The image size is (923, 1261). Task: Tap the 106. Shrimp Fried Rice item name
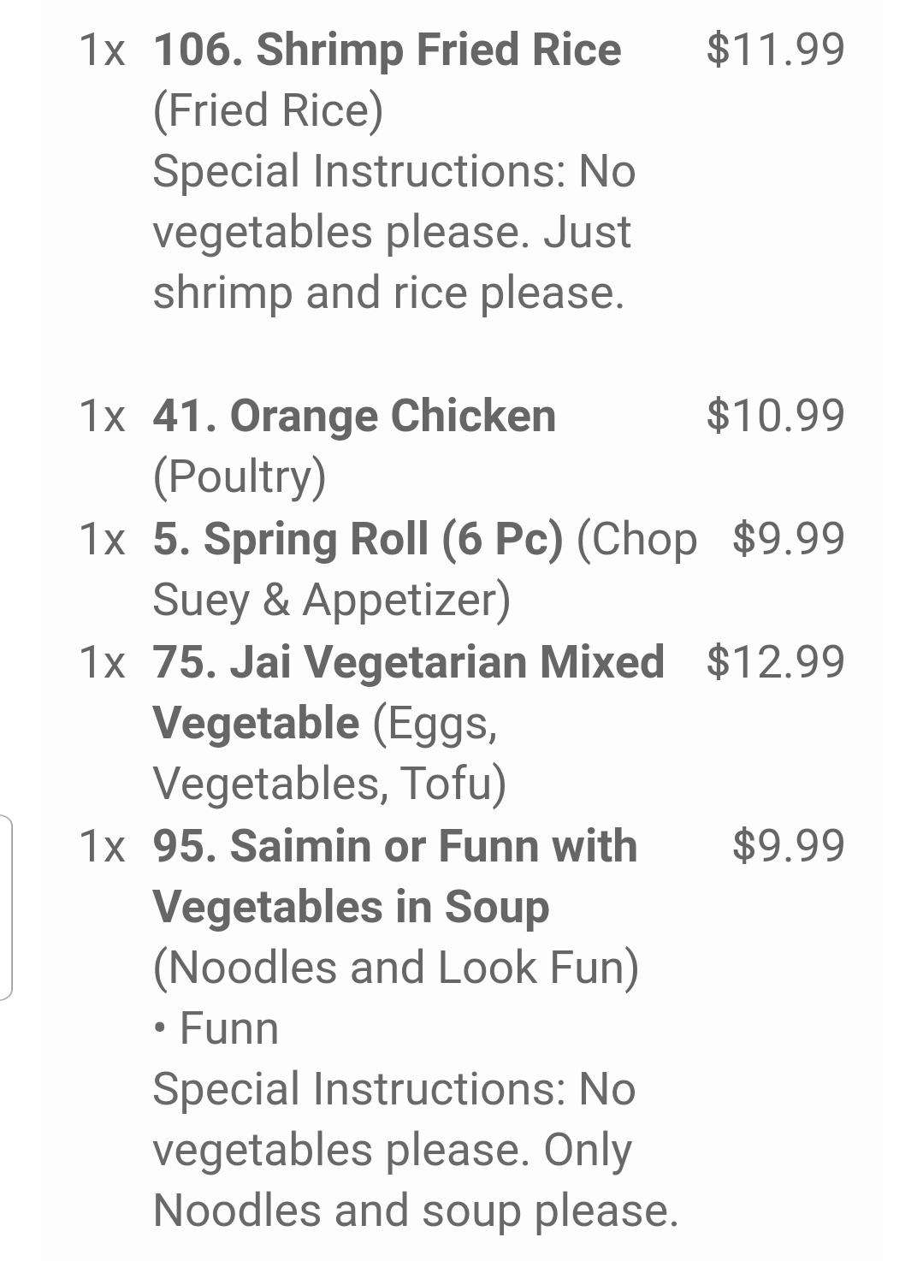click(387, 50)
